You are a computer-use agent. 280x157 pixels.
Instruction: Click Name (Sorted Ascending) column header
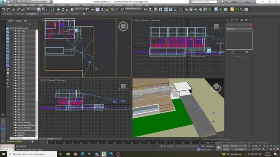pos(19,28)
